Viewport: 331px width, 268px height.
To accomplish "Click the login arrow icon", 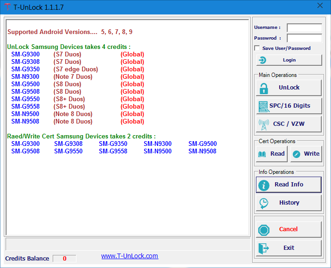I will tap(262, 60).
